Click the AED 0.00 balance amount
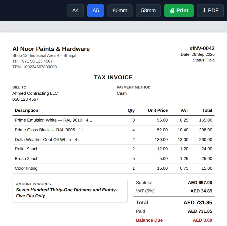Viewport: 227px width, 226px height. pyautogui.click(x=202, y=220)
